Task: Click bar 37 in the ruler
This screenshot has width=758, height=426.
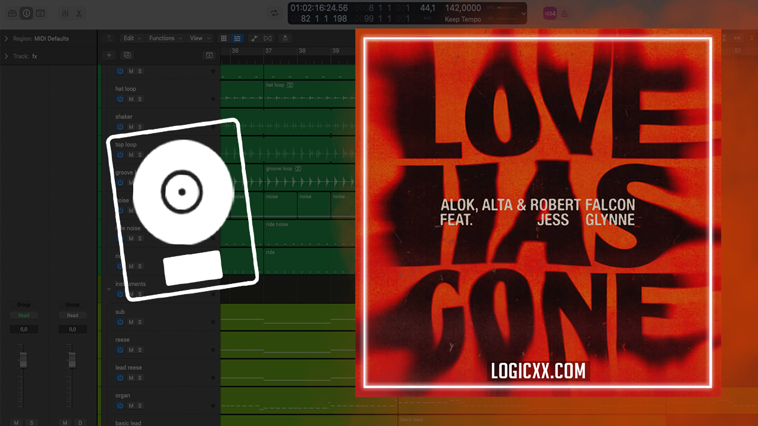Action: coord(268,51)
